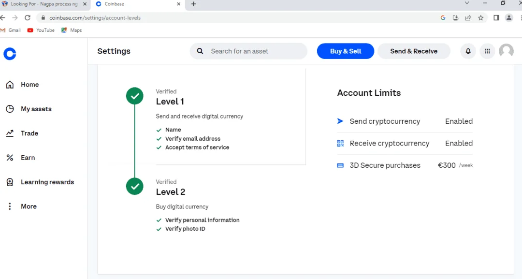The width and height of the screenshot is (522, 279).
Task: Click the Home house icon
Action: pyautogui.click(x=10, y=85)
